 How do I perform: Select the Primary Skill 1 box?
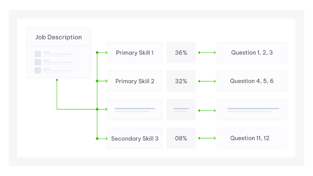click(x=135, y=53)
